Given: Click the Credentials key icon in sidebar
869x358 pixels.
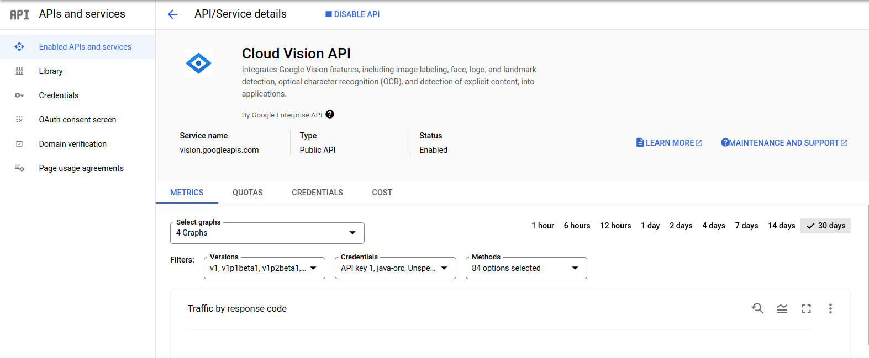Looking at the screenshot, I should (x=19, y=95).
